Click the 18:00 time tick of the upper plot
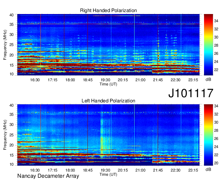Viewport: 222px width, 180px height. point(70,80)
